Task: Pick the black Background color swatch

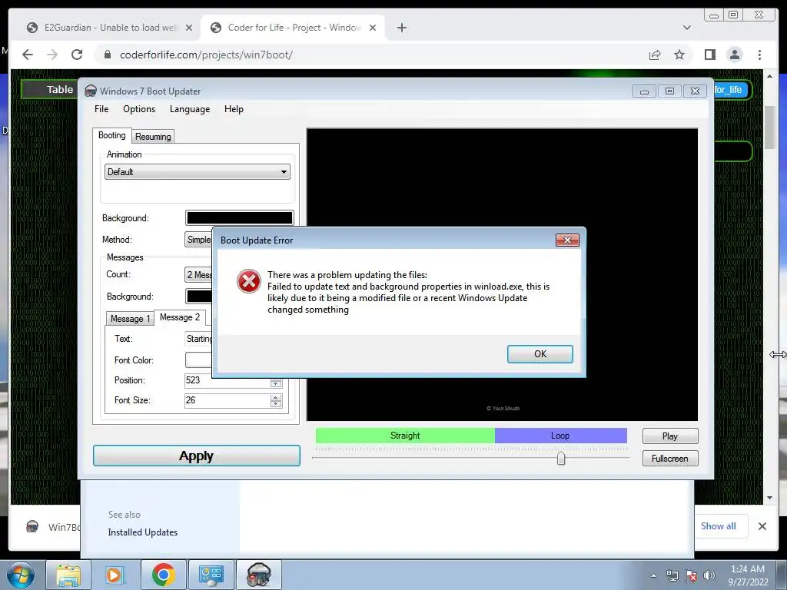Action: pos(240,217)
